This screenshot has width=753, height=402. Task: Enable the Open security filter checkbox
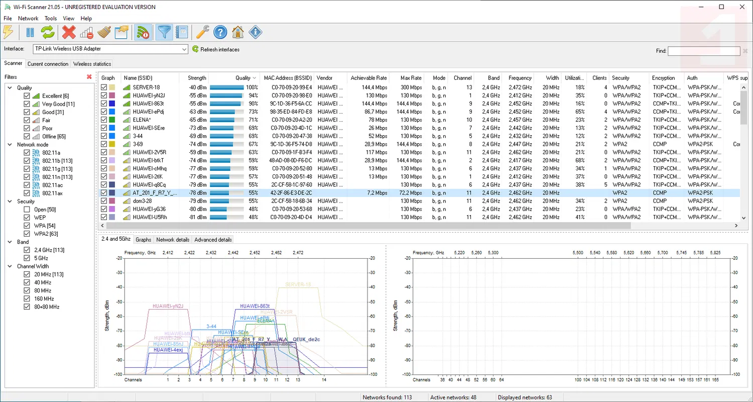click(27, 210)
